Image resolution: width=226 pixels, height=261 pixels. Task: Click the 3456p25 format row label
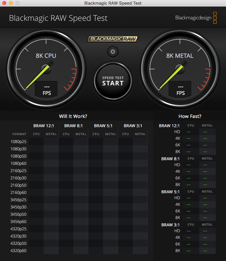point(19,200)
